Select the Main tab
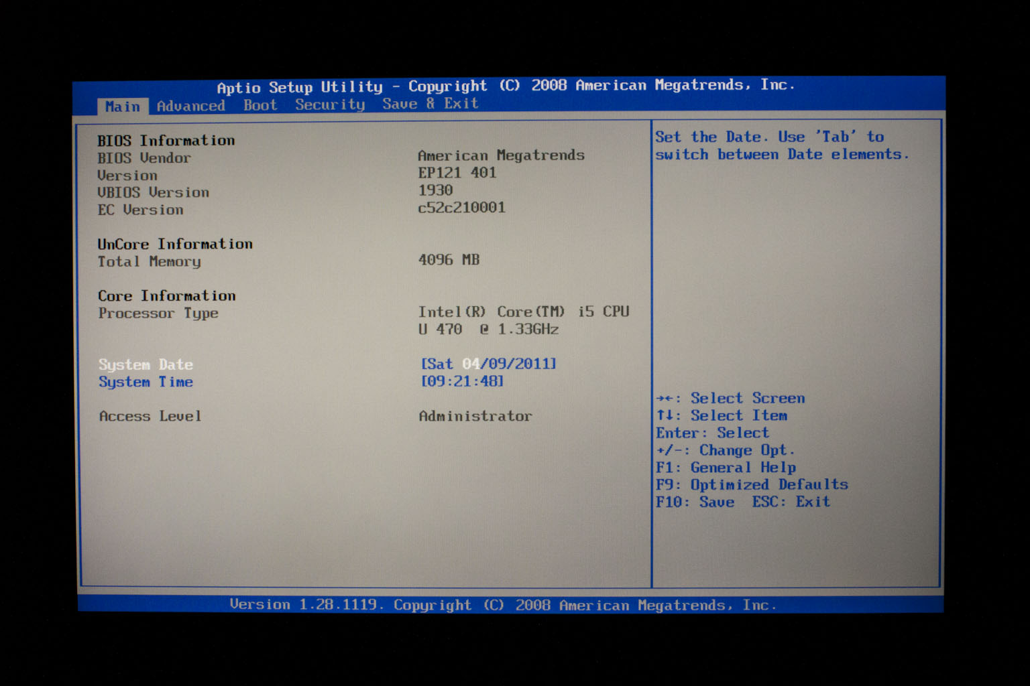Viewport: 1030px width, 686px height. pyautogui.click(x=123, y=107)
